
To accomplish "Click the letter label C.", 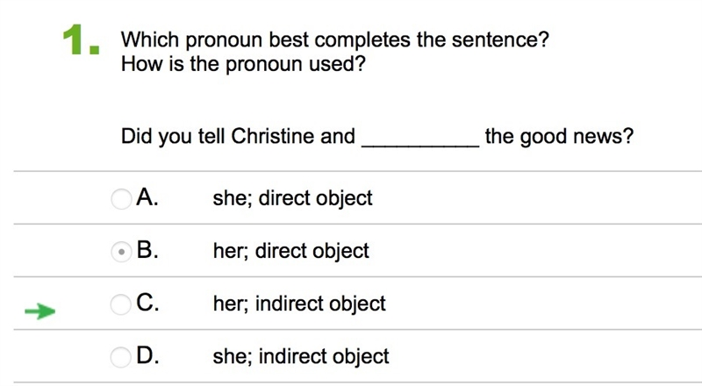I will click(x=147, y=303).
